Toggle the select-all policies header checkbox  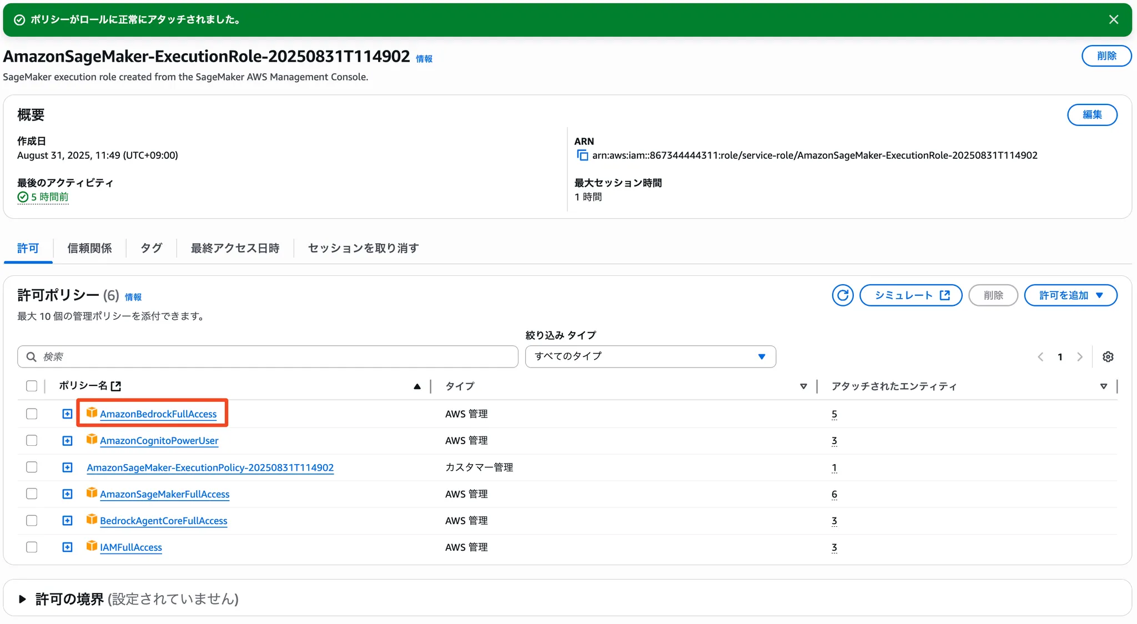coord(32,386)
